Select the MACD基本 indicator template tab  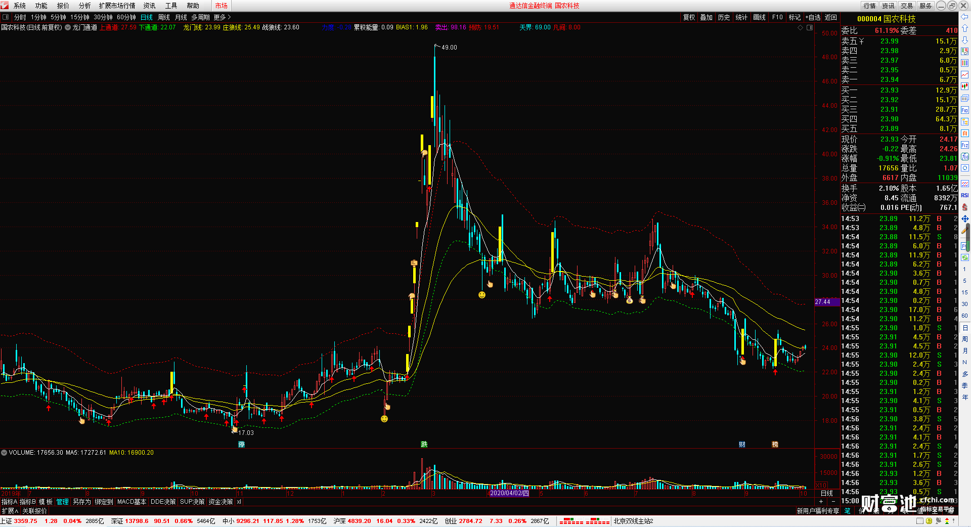click(131, 502)
